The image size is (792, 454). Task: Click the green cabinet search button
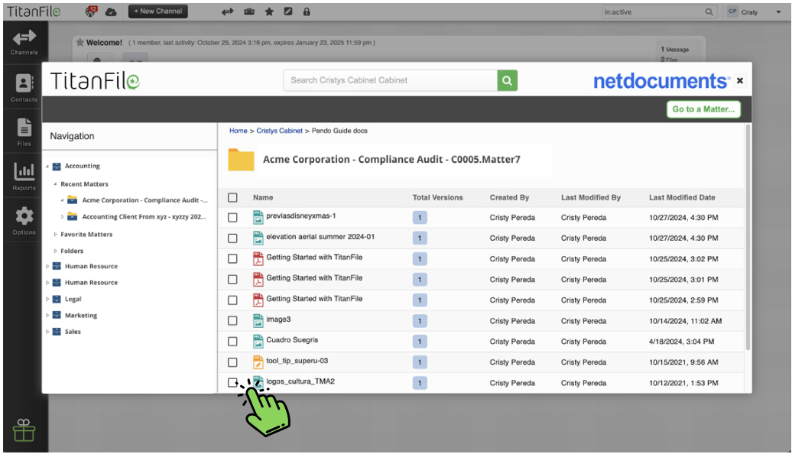tap(507, 80)
